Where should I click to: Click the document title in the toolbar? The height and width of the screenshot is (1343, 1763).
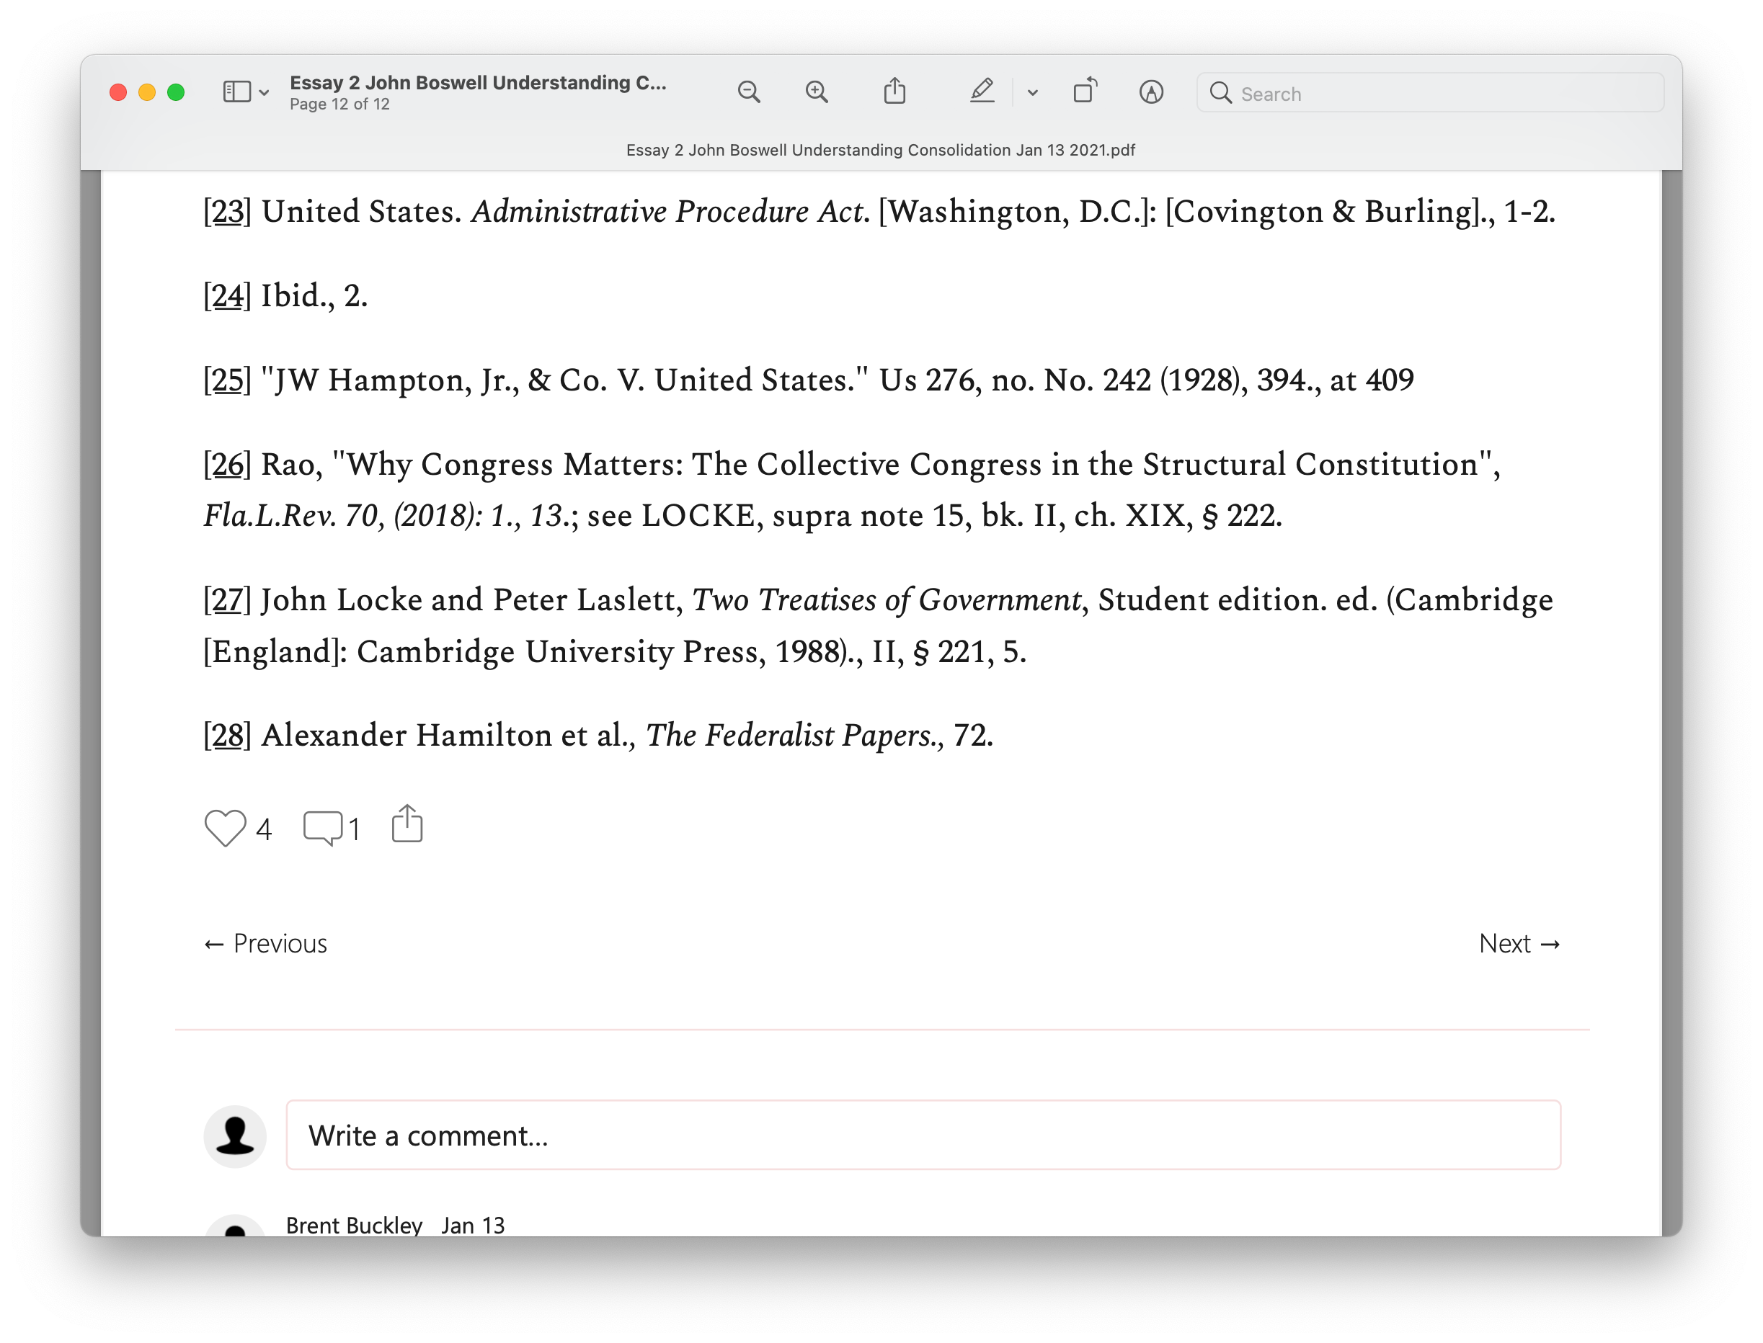[477, 82]
